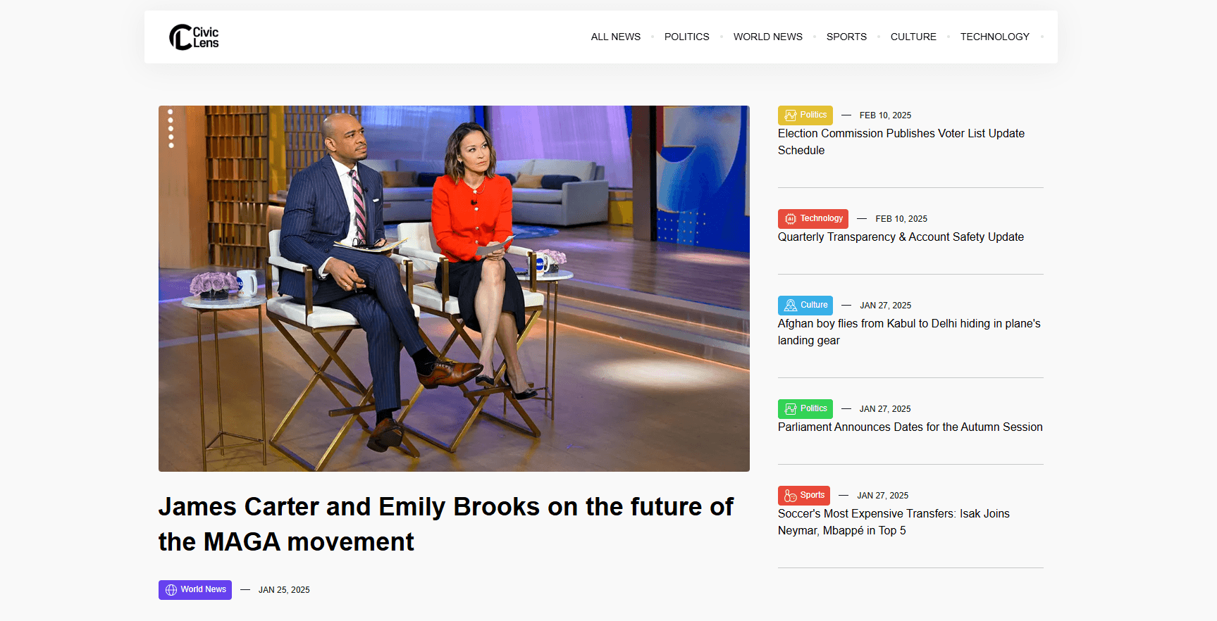Screen dimensions: 1217x621
Task: Click the green Politics tag on Parliament article
Action: [805, 408]
